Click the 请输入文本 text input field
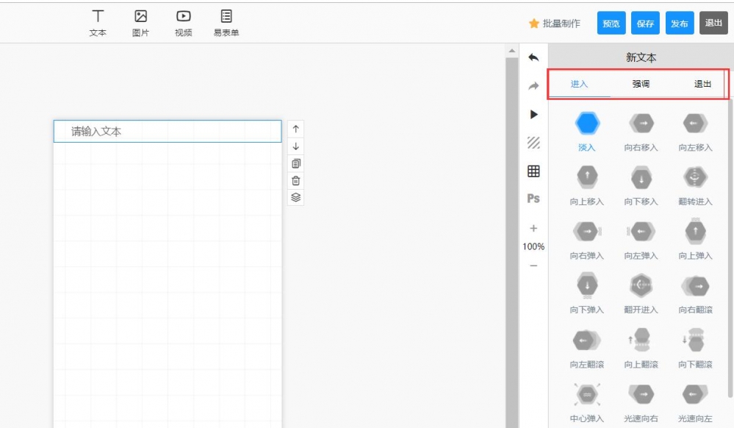Image resolution: width=734 pixels, height=428 pixels. pos(168,132)
